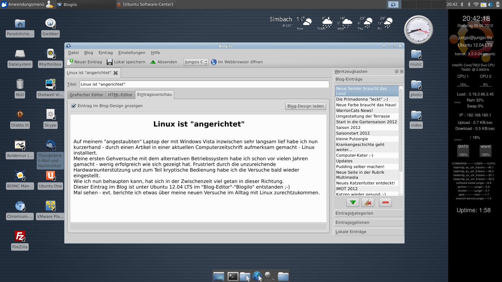Select entry "Neue Sender braucht das Land"

(367, 91)
